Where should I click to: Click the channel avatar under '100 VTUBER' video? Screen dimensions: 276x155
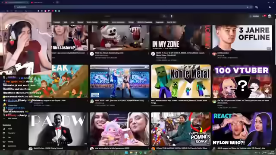[214, 102]
